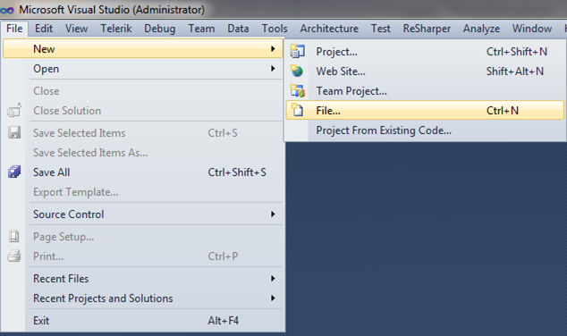Click the Close Solution entry
This screenshot has height=336, width=567.
142,111
